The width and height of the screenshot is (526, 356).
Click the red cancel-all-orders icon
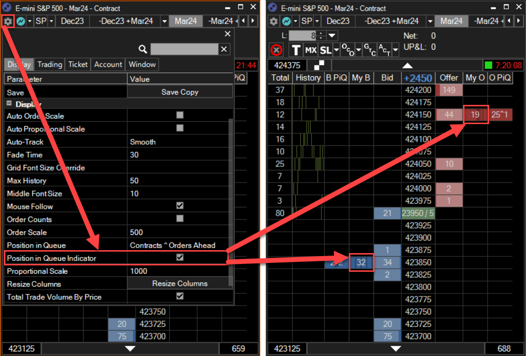(x=277, y=50)
